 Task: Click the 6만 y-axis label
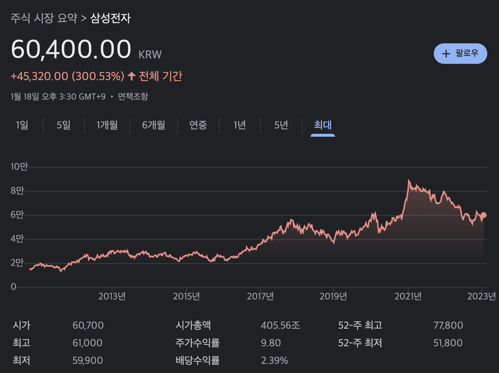click(17, 215)
